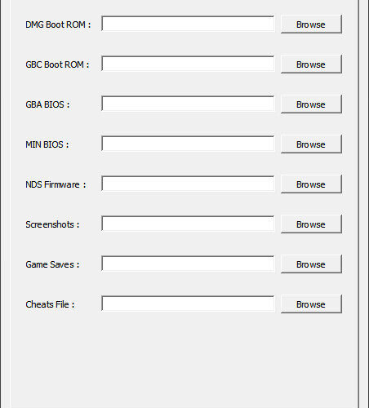This screenshot has width=369, height=408.
Task: Focus the Cheats File path field
Action: pos(188,304)
